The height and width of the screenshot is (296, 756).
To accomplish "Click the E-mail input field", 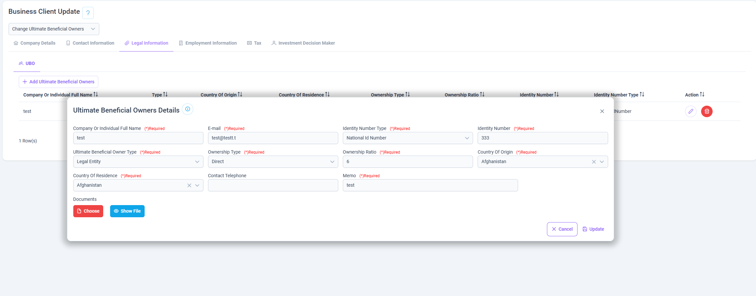I will point(273,138).
